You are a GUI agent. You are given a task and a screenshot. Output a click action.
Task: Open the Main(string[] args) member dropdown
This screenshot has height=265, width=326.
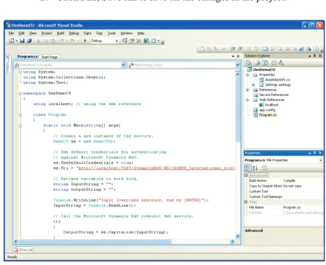pyautogui.click(x=237, y=65)
